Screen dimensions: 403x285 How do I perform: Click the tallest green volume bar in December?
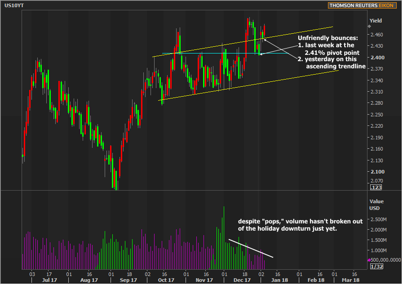224,238
